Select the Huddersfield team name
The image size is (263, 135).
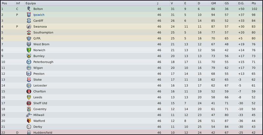click(x=43, y=133)
